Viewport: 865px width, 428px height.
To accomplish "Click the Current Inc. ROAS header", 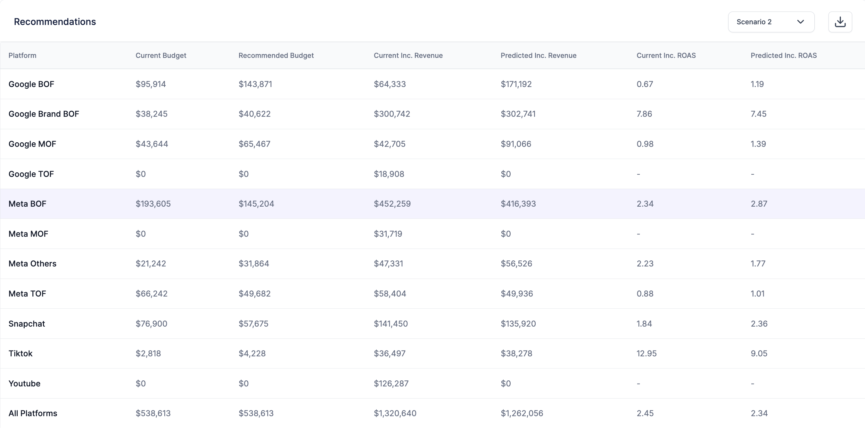I will coord(665,56).
